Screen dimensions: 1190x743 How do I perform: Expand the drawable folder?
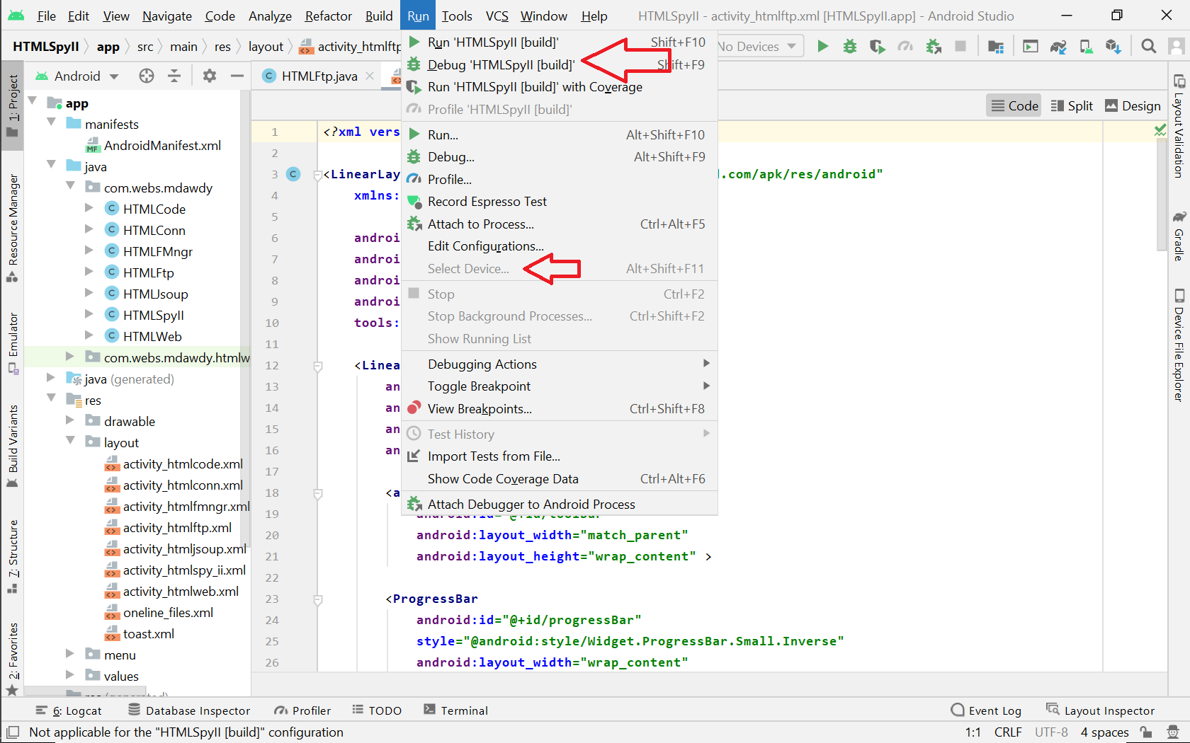point(70,421)
